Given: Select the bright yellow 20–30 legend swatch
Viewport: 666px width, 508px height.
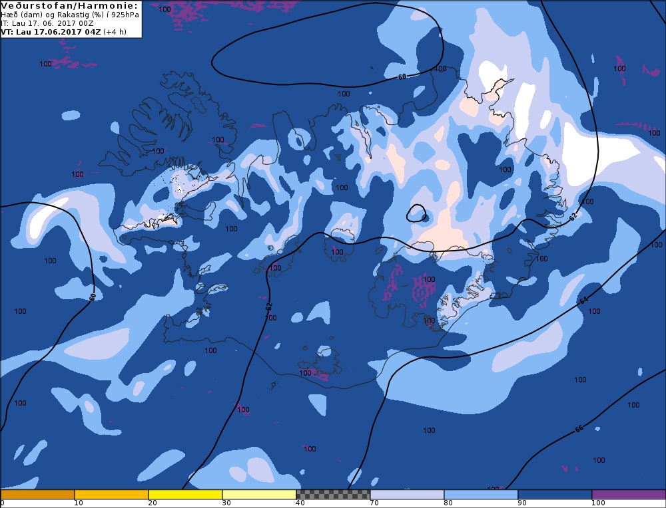Looking at the screenshot, I should [185, 495].
